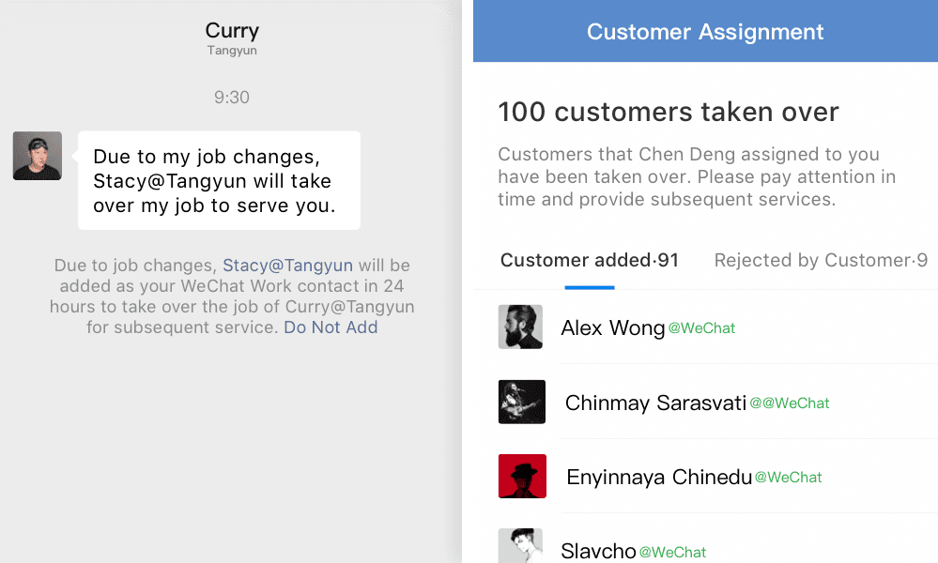This screenshot has height=563, width=938.
Task: Click the job change message bubble
Action: click(219, 180)
